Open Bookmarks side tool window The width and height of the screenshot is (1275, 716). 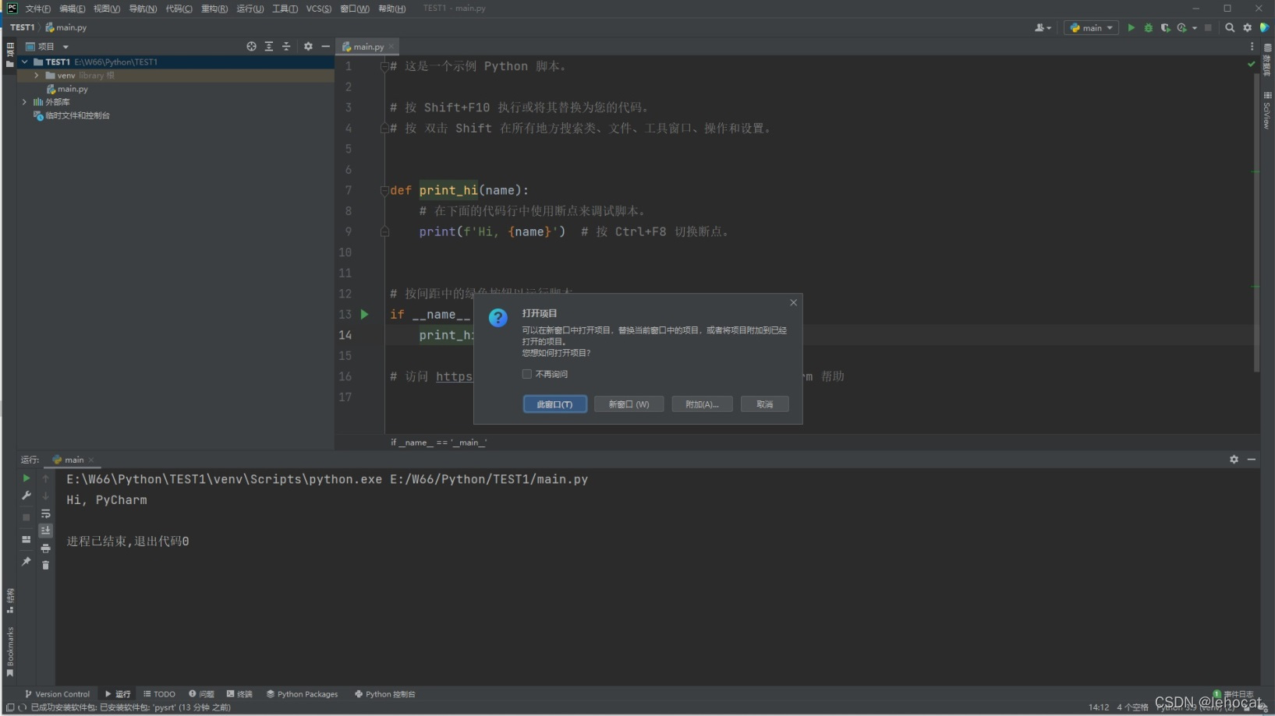click(10, 652)
